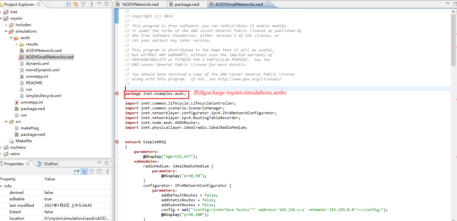The width and height of the screenshot is (457, 221).
Task: Click Restore Default Value icon in Properties
Action: (99, 172)
